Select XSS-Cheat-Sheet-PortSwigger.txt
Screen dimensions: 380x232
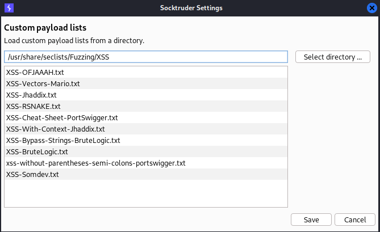click(x=62, y=118)
